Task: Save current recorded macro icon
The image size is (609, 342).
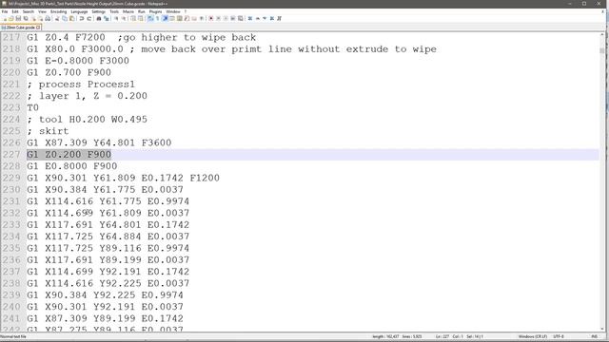Action: (x=241, y=19)
